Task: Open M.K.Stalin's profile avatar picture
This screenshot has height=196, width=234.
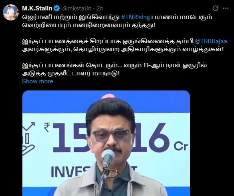Action: 10,12
